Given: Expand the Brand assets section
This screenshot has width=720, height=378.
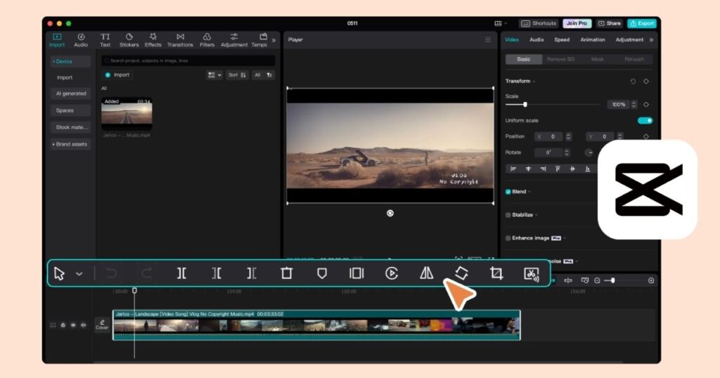Looking at the screenshot, I should click(x=70, y=144).
